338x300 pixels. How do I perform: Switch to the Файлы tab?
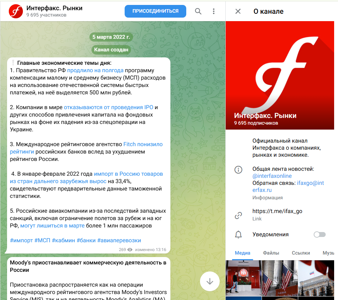(271, 253)
